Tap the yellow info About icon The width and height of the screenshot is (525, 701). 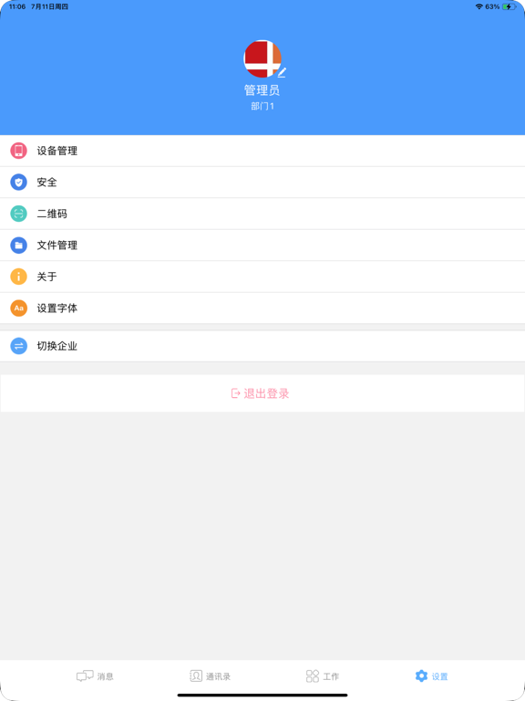[x=19, y=277]
